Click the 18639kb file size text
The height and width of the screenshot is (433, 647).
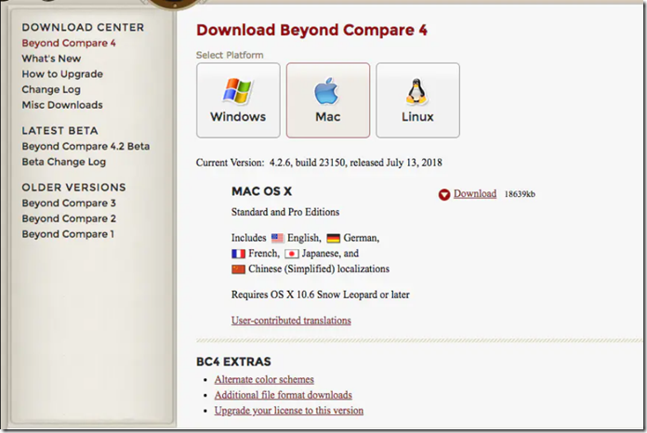pyautogui.click(x=520, y=194)
